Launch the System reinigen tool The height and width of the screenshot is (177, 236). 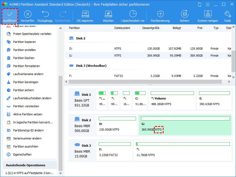coord(208,14)
